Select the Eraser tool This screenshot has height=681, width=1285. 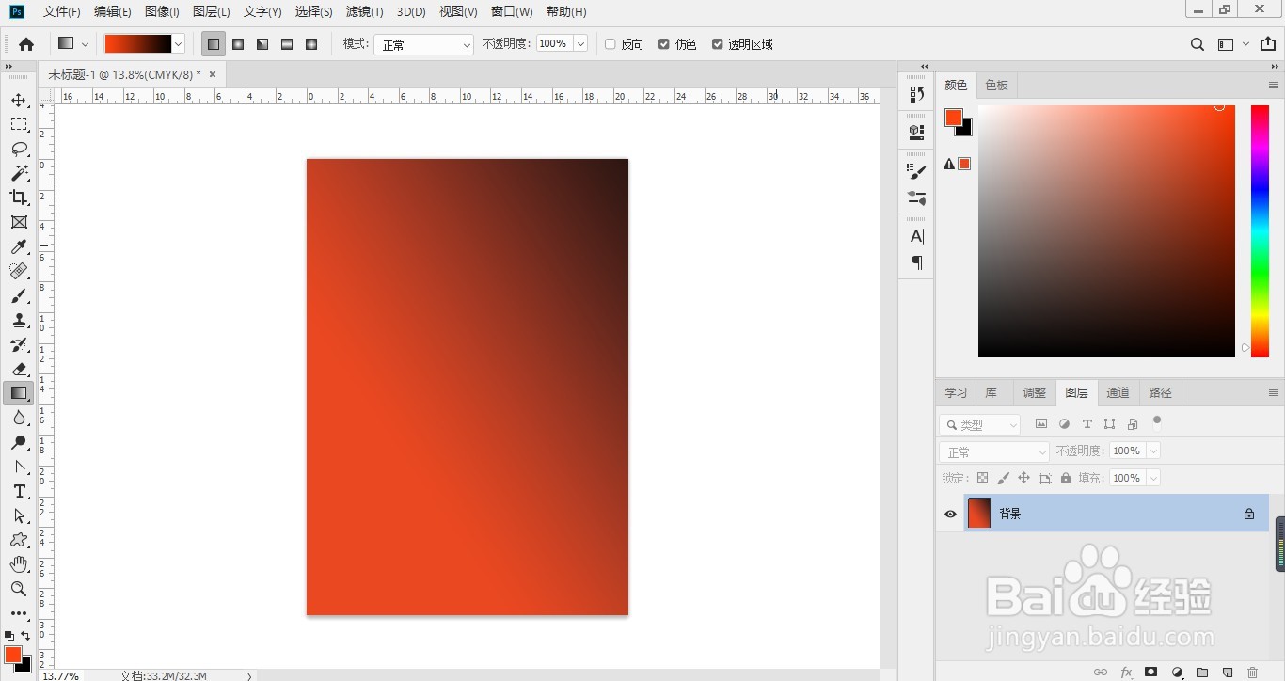tap(19, 369)
